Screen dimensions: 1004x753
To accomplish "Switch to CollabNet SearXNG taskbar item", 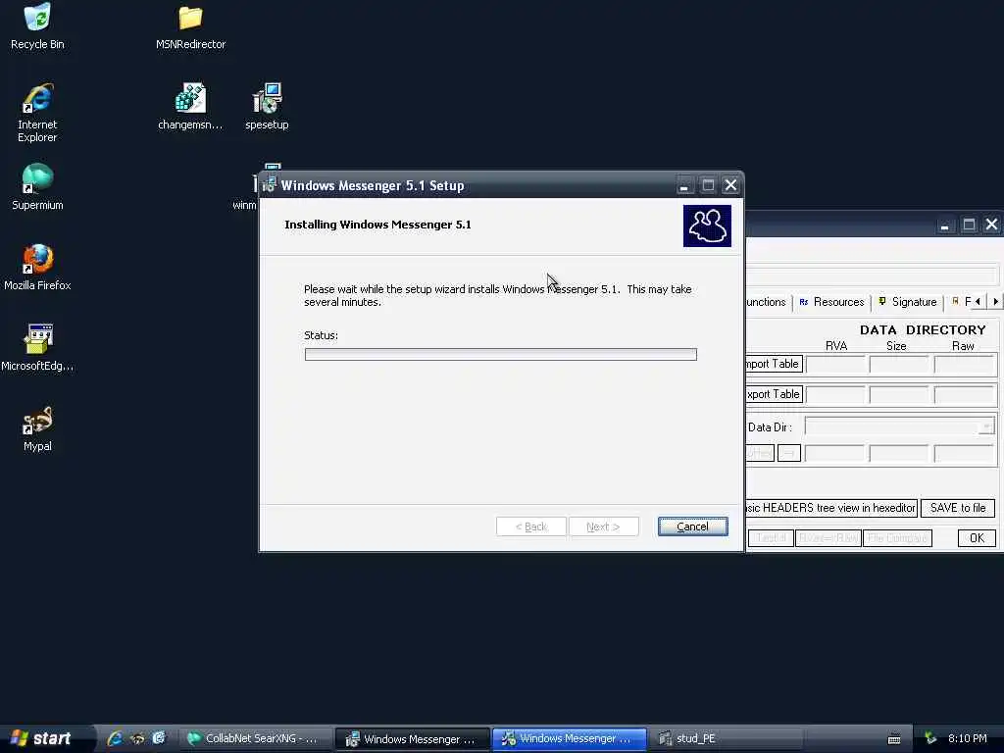I will pos(255,739).
